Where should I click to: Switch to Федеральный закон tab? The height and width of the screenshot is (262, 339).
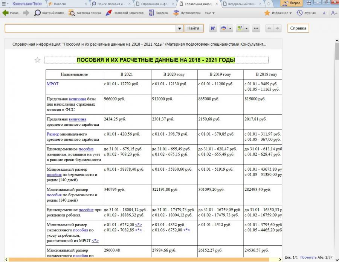[x=241, y=3]
